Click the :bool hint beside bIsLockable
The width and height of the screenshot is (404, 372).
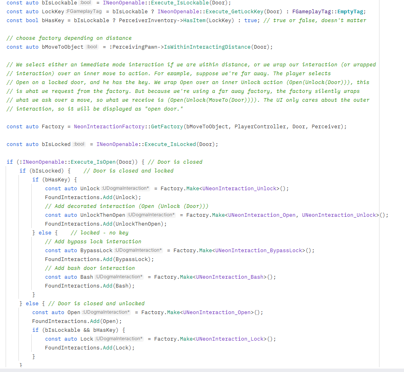[86, 2]
